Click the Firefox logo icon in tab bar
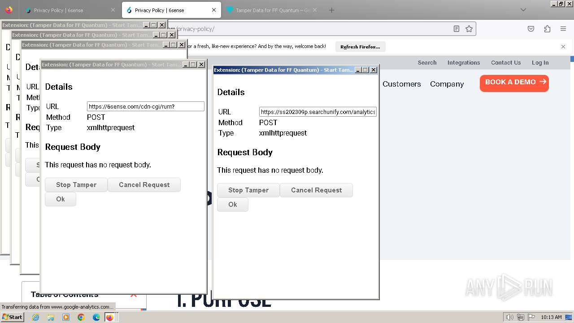 click(x=9, y=10)
